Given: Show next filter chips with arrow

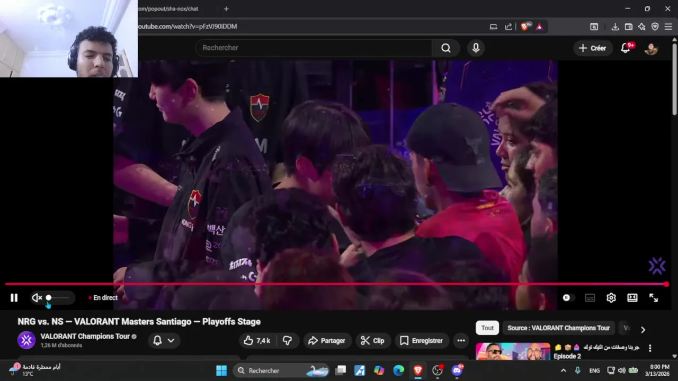Looking at the screenshot, I should click(643, 329).
